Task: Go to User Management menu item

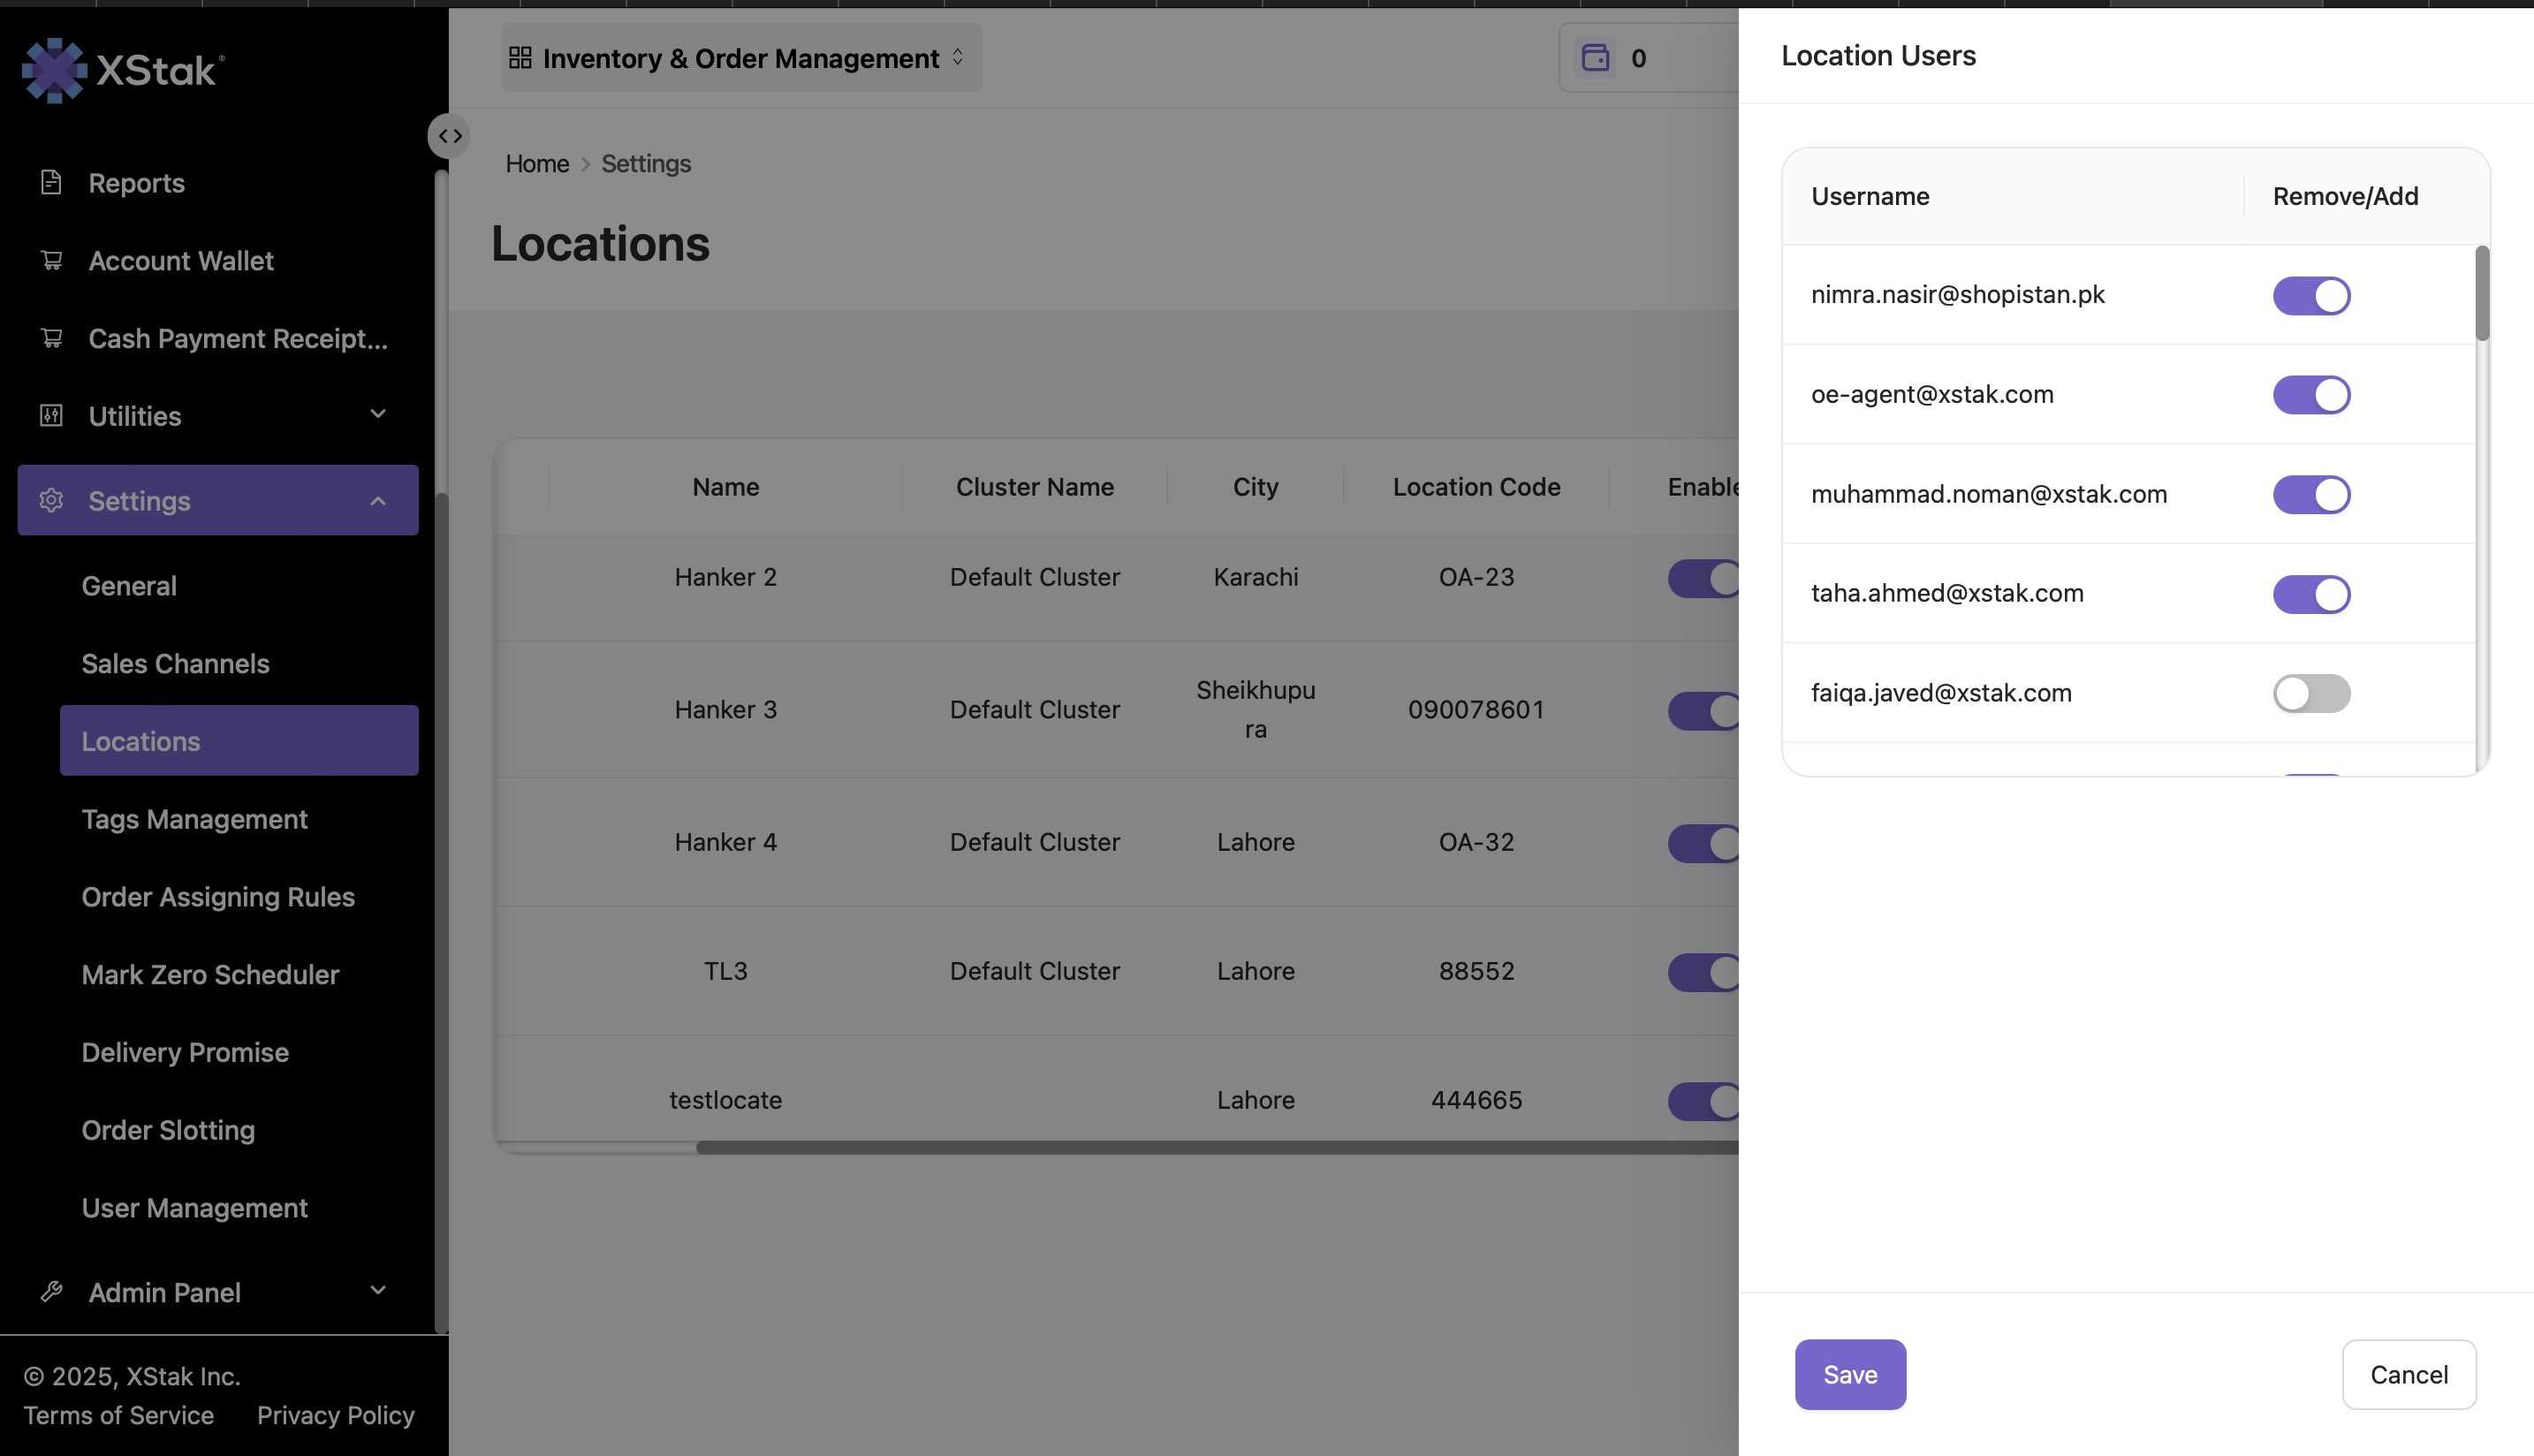Action: [194, 1208]
